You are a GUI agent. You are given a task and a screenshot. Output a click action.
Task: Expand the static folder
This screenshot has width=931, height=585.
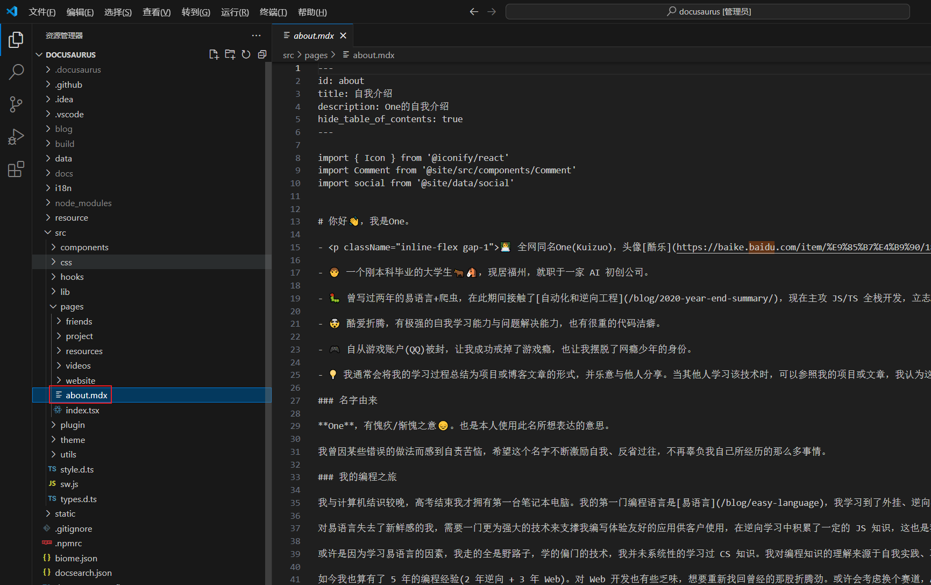(x=48, y=513)
